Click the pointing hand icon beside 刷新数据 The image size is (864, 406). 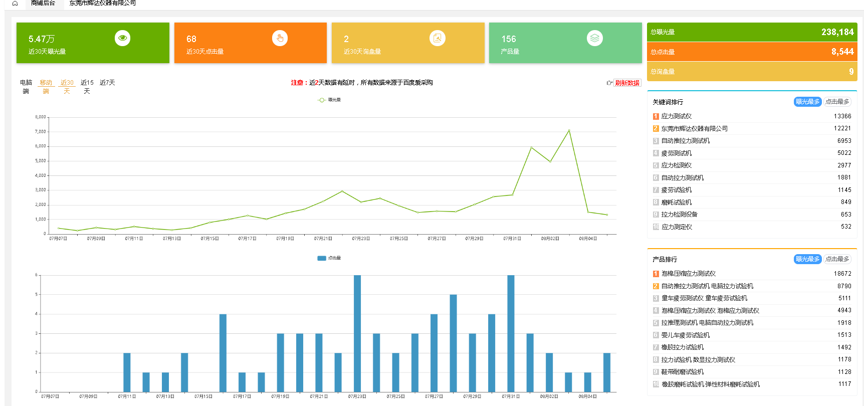(609, 83)
